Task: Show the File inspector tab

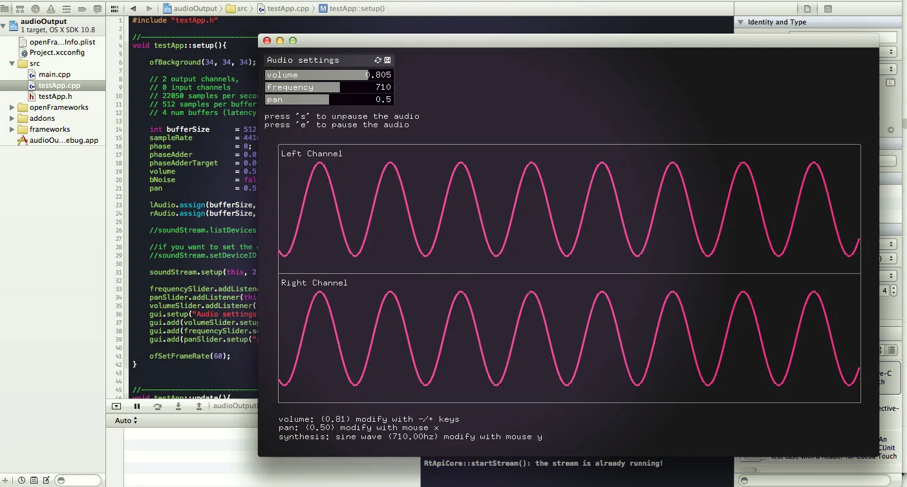Action: tap(807, 9)
